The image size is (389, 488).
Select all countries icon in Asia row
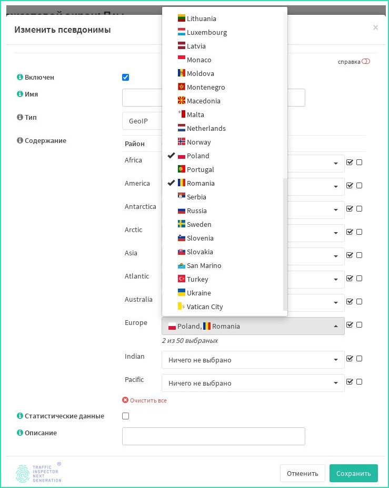tap(350, 255)
